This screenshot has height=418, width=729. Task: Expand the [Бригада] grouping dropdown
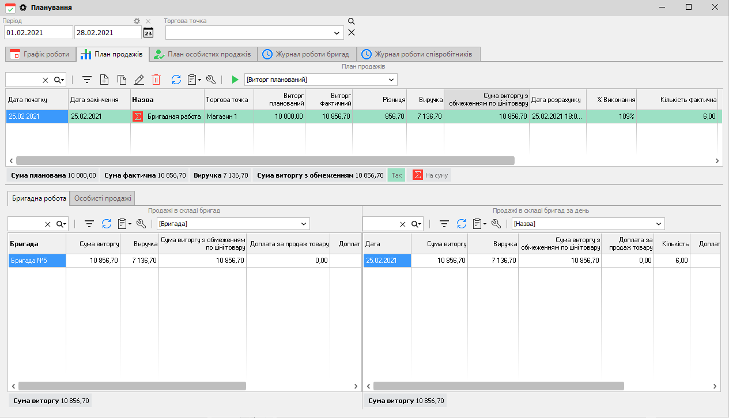[x=304, y=224]
